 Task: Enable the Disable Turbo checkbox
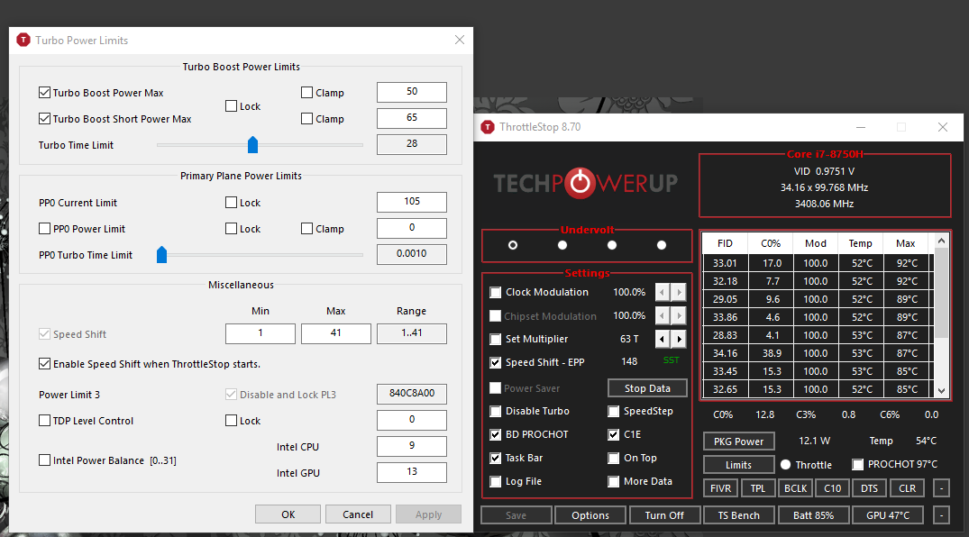click(x=496, y=412)
